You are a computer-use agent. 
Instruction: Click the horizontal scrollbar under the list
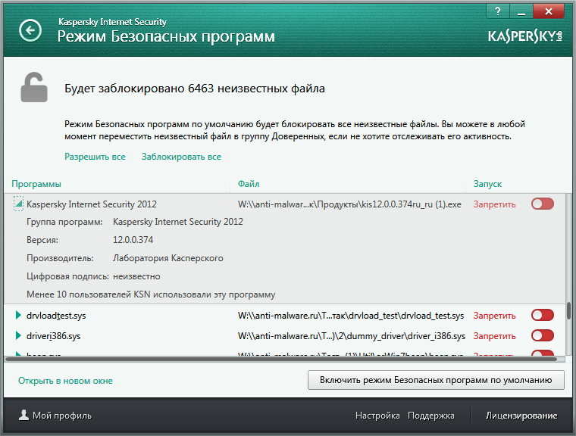click(281, 359)
